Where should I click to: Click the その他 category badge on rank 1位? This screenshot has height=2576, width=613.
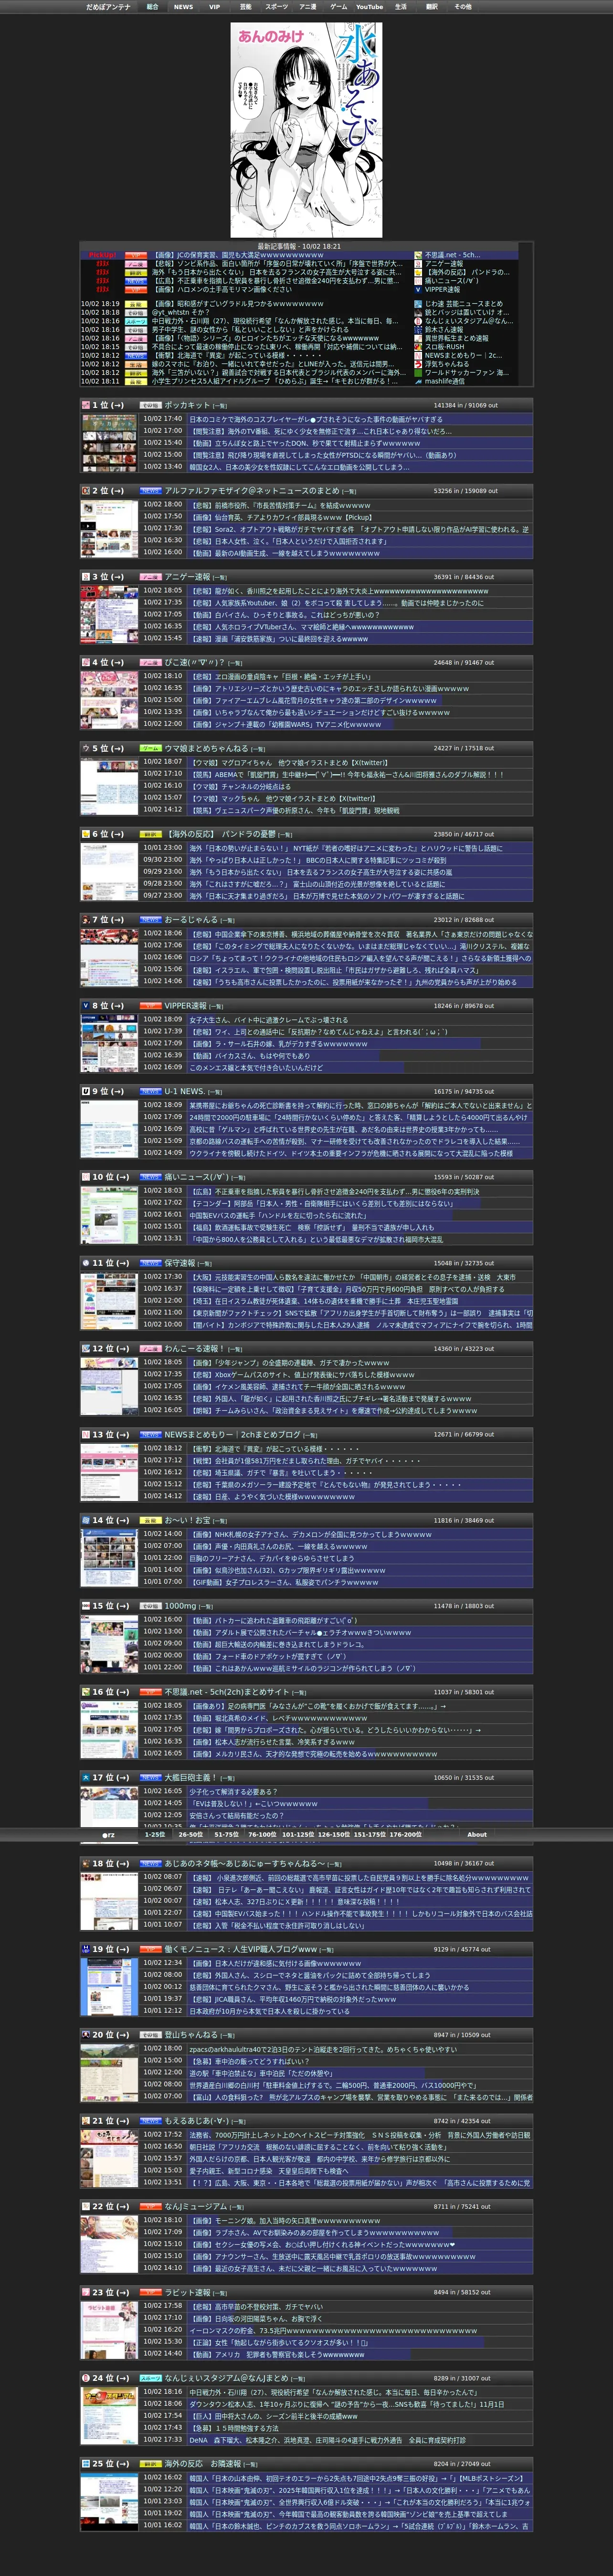[x=150, y=405]
